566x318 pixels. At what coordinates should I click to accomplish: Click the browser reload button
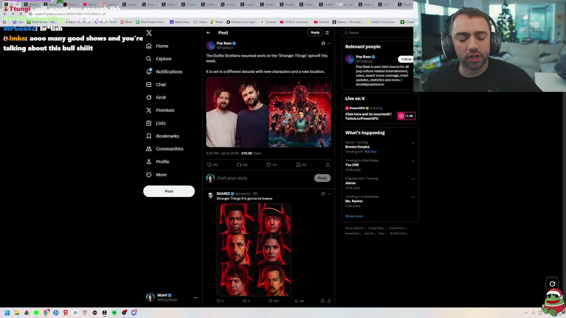[x=20, y=14]
